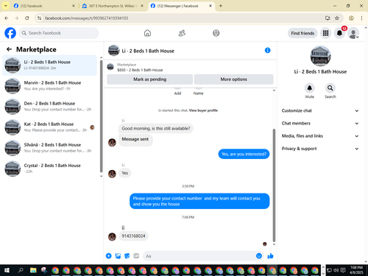Image resolution: width=368 pixels, height=276 pixels.
Task: Expand Privacy & support section
Action: (320, 149)
